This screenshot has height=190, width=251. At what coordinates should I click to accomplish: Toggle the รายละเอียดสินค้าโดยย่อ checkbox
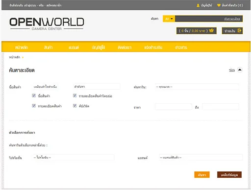click(75, 95)
